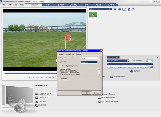Click the capture duration timecode field
This screenshot has width=161, height=117.
tap(112, 58)
